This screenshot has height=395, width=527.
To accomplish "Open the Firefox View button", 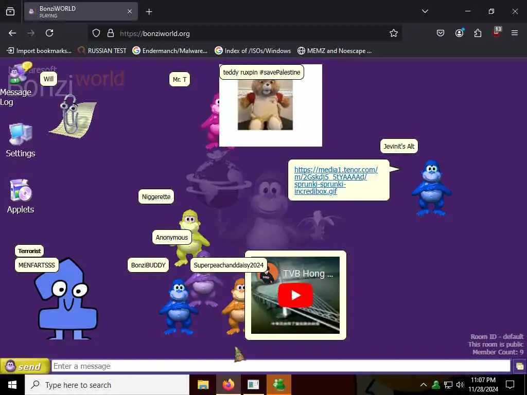I will point(10,12).
